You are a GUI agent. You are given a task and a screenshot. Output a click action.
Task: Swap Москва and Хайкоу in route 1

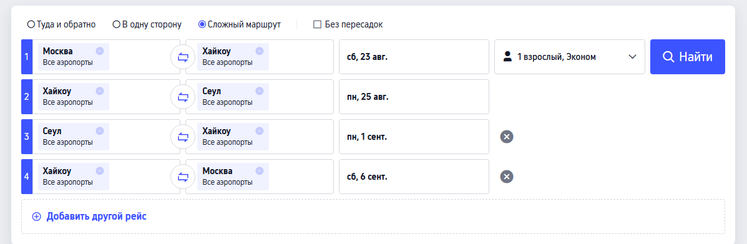pyautogui.click(x=183, y=57)
